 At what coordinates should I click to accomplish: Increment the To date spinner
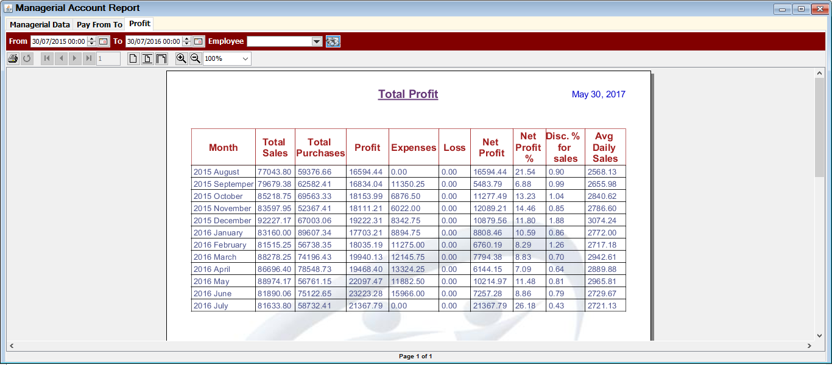click(x=187, y=39)
